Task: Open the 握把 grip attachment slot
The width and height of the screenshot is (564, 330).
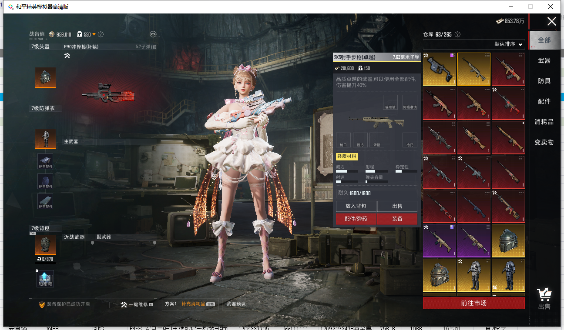Action: 360,140
